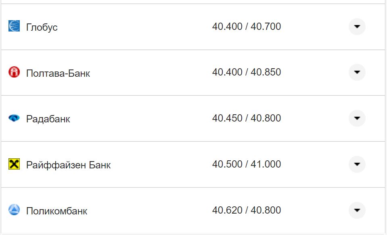Open the Радабанк row dropdown arrow

[x=357, y=118]
